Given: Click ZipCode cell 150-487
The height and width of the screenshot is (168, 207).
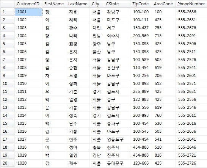Looking at the screenshot, I should 141,28.
